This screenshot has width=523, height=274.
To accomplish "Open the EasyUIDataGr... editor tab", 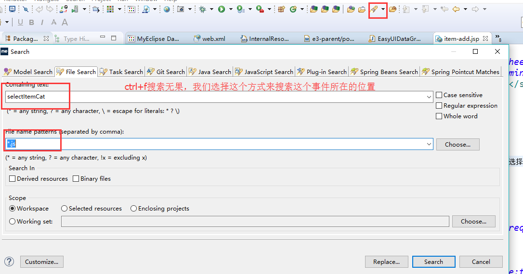I will click(x=394, y=38).
